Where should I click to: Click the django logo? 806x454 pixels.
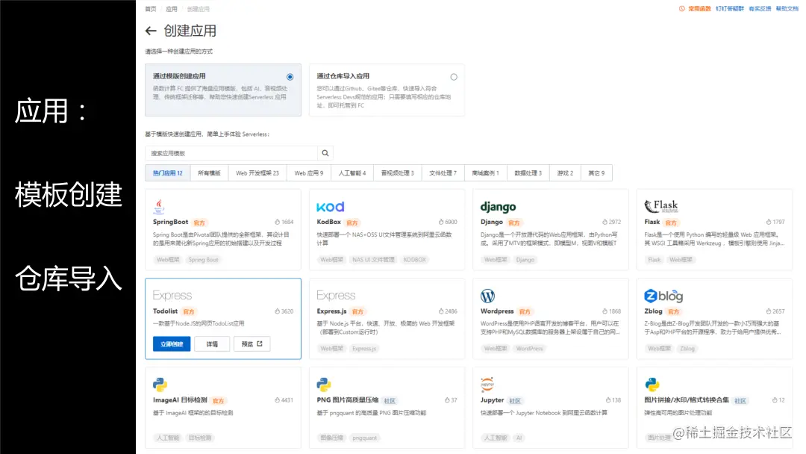(498, 207)
